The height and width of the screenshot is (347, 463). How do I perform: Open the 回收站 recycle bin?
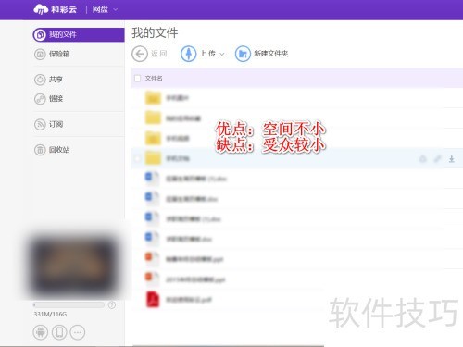(x=52, y=150)
